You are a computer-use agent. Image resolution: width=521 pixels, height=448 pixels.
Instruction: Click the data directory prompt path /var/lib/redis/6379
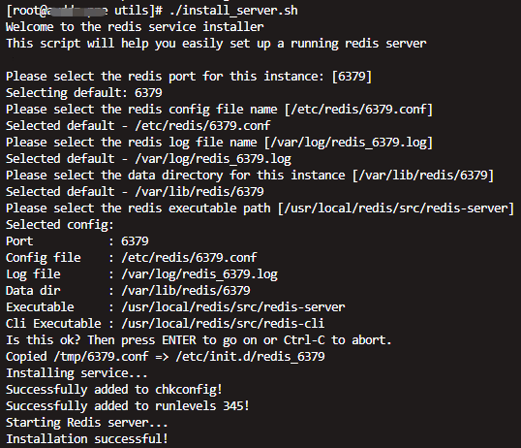tap(423, 176)
